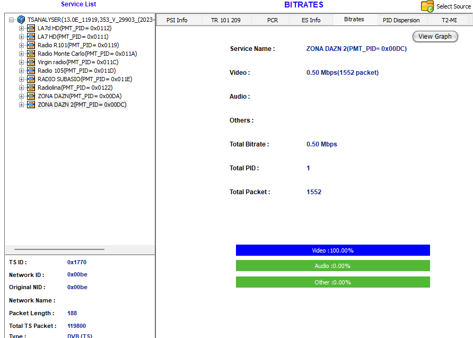This screenshot has height=338, width=473.
Task: Click the Network ID value 0x00be
Action: 77,275
